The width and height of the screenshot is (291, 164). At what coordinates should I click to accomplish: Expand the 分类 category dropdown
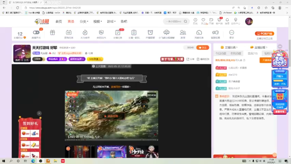pos(84,22)
